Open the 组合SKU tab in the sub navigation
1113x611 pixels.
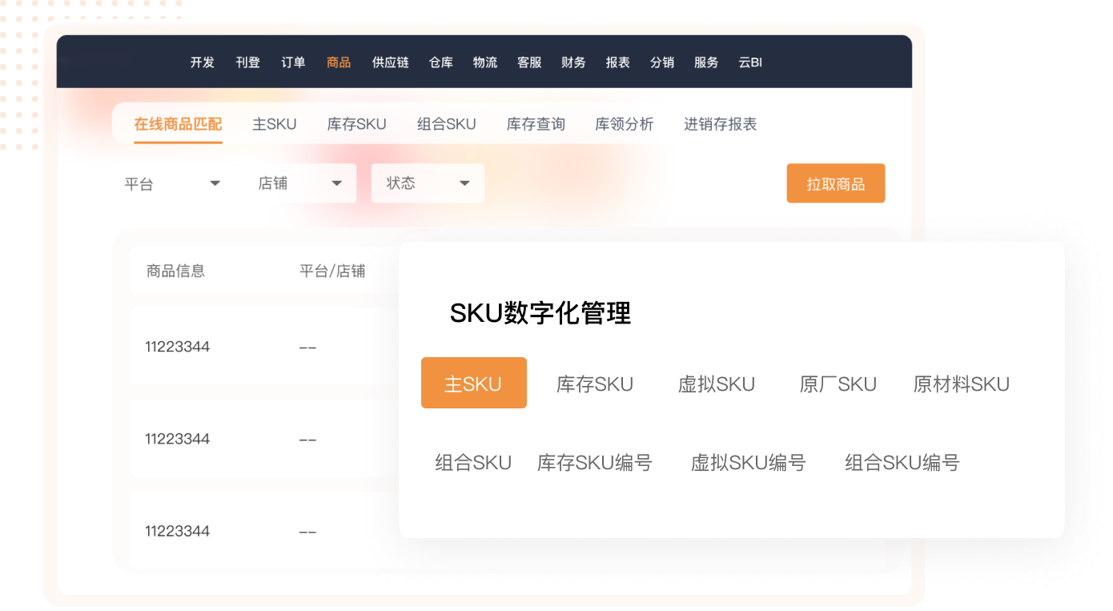[446, 124]
